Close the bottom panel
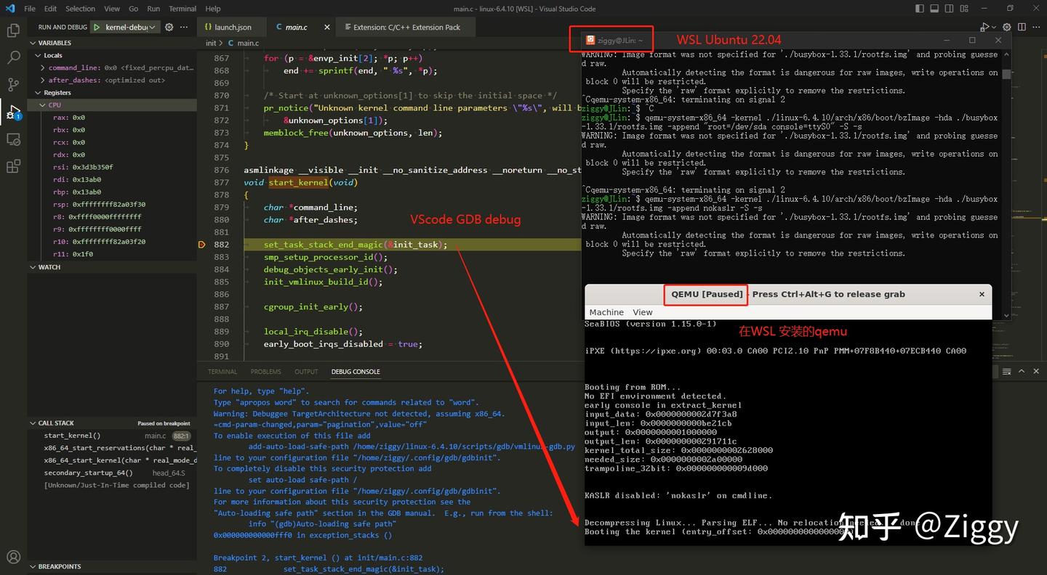1047x575 pixels. pyautogui.click(x=1037, y=371)
